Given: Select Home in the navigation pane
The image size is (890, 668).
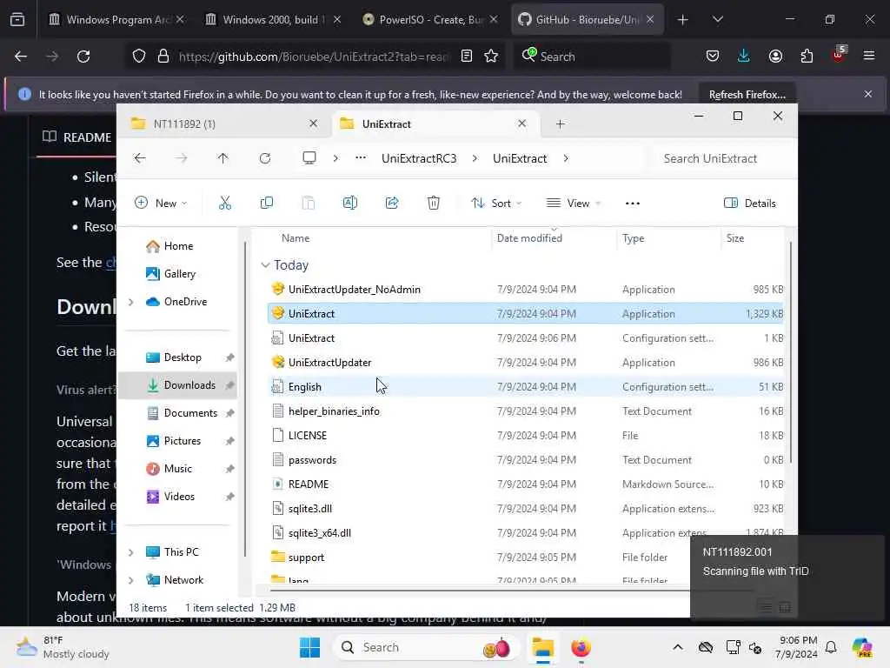Looking at the screenshot, I should pos(178,246).
